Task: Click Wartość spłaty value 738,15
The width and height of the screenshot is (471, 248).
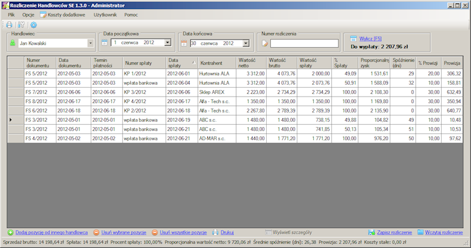Action: click(314, 120)
